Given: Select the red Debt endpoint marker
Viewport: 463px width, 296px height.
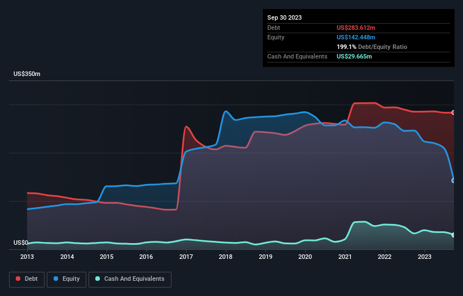Looking at the screenshot, I should (x=453, y=113).
